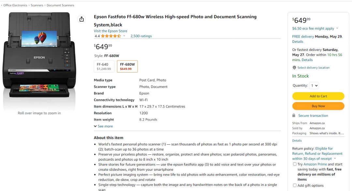
Task: Open the Quantity dropdown
Action: 314,86
